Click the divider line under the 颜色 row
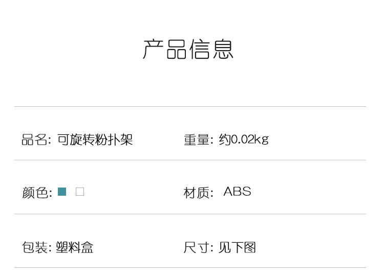 [190, 214]
